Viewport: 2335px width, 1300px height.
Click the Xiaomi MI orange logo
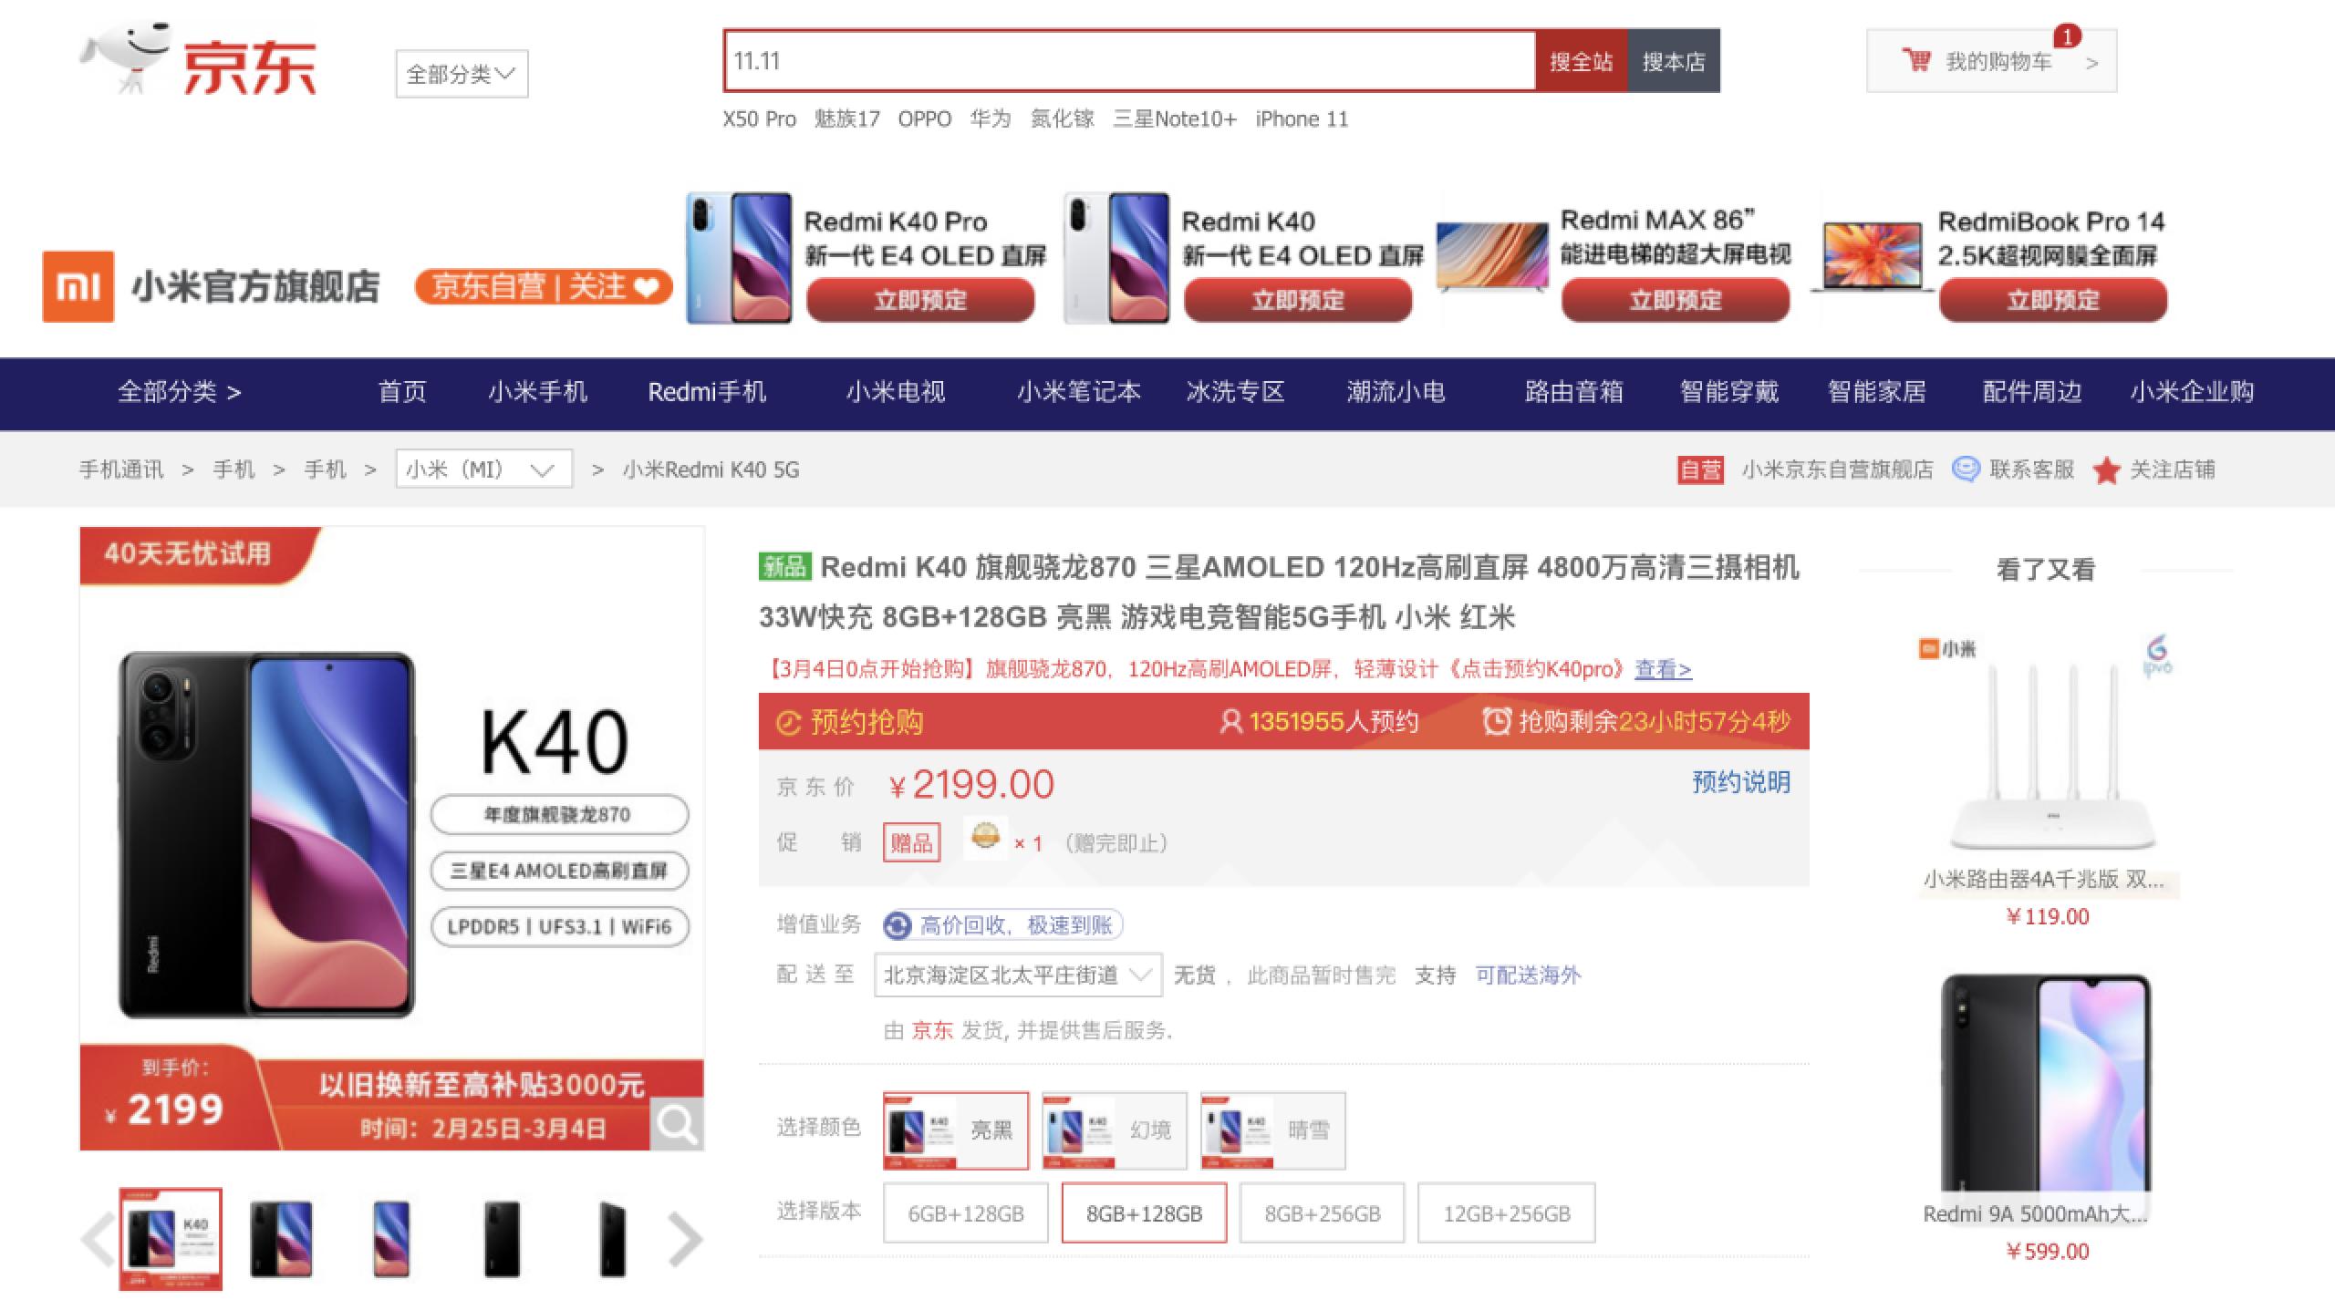click(78, 286)
